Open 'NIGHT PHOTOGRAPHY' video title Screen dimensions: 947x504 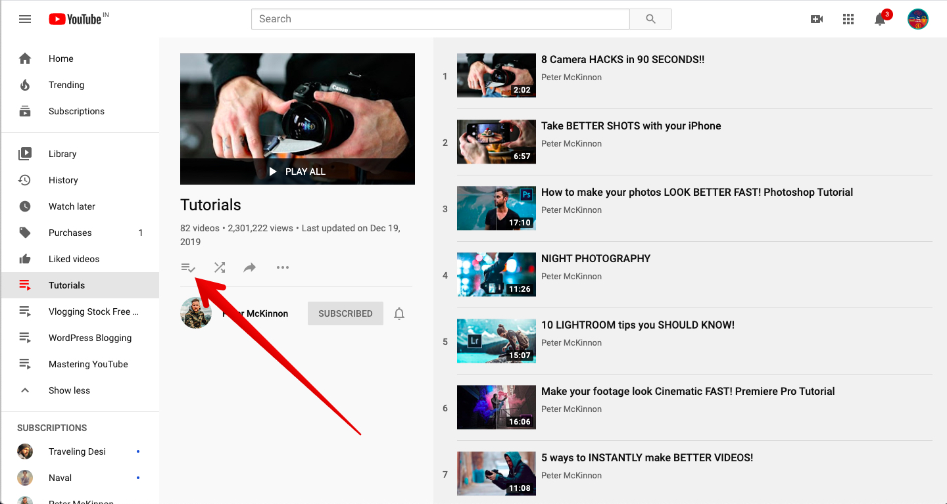[x=596, y=258]
